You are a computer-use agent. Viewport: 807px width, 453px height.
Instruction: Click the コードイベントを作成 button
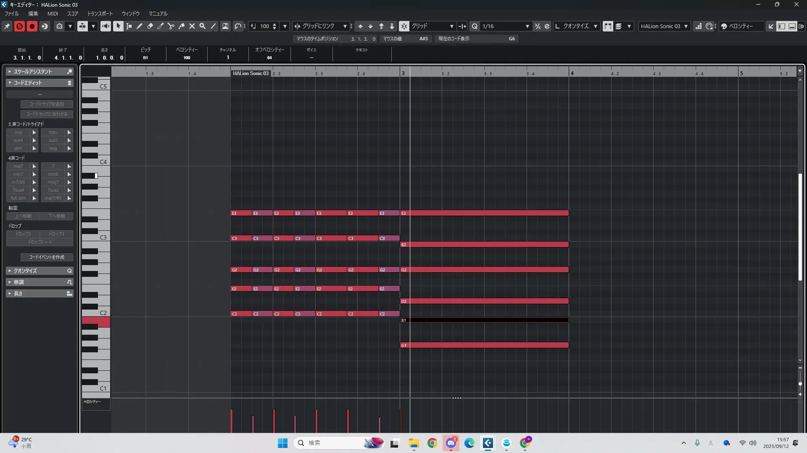pos(47,257)
